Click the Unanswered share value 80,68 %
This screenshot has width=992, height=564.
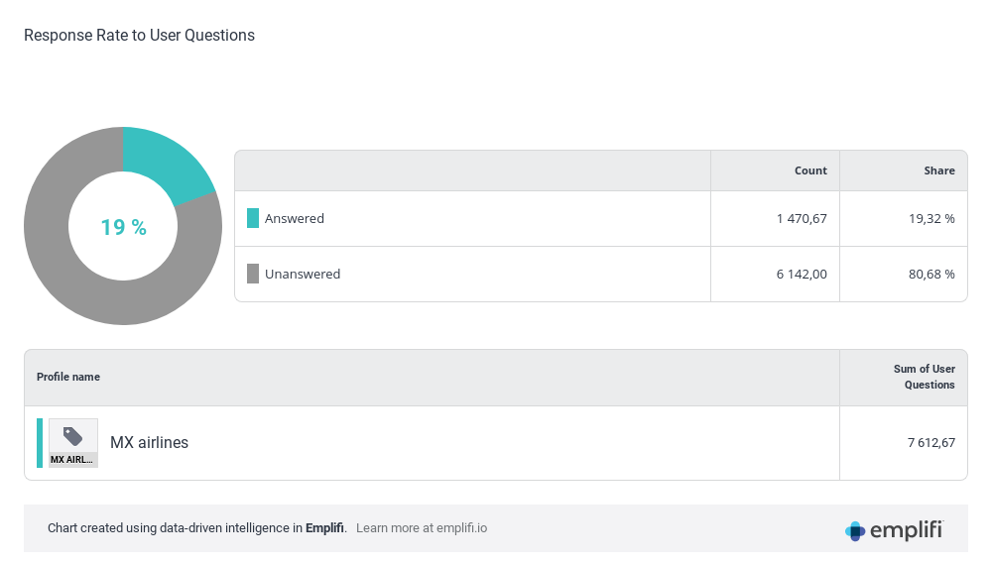[930, 274]
